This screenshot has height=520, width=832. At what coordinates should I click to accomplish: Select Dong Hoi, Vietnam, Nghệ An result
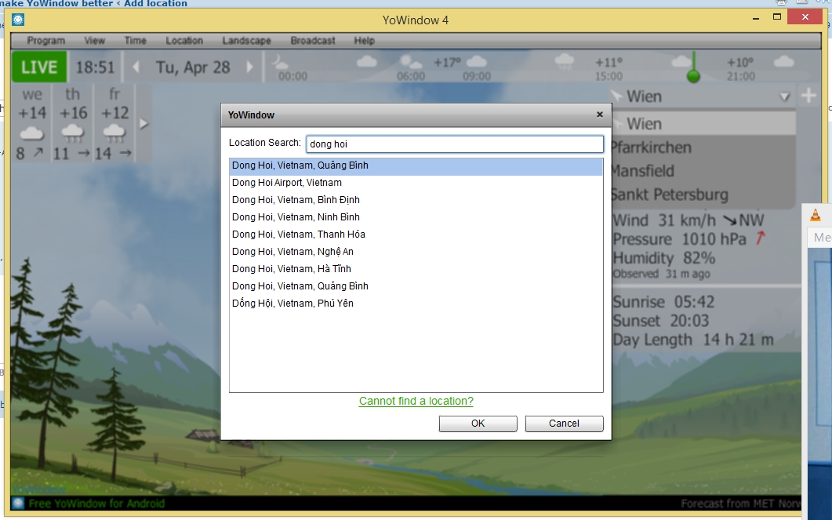[416, 252]
